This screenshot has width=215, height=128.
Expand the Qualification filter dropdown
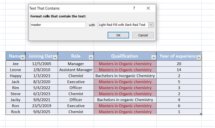point(153,57)
